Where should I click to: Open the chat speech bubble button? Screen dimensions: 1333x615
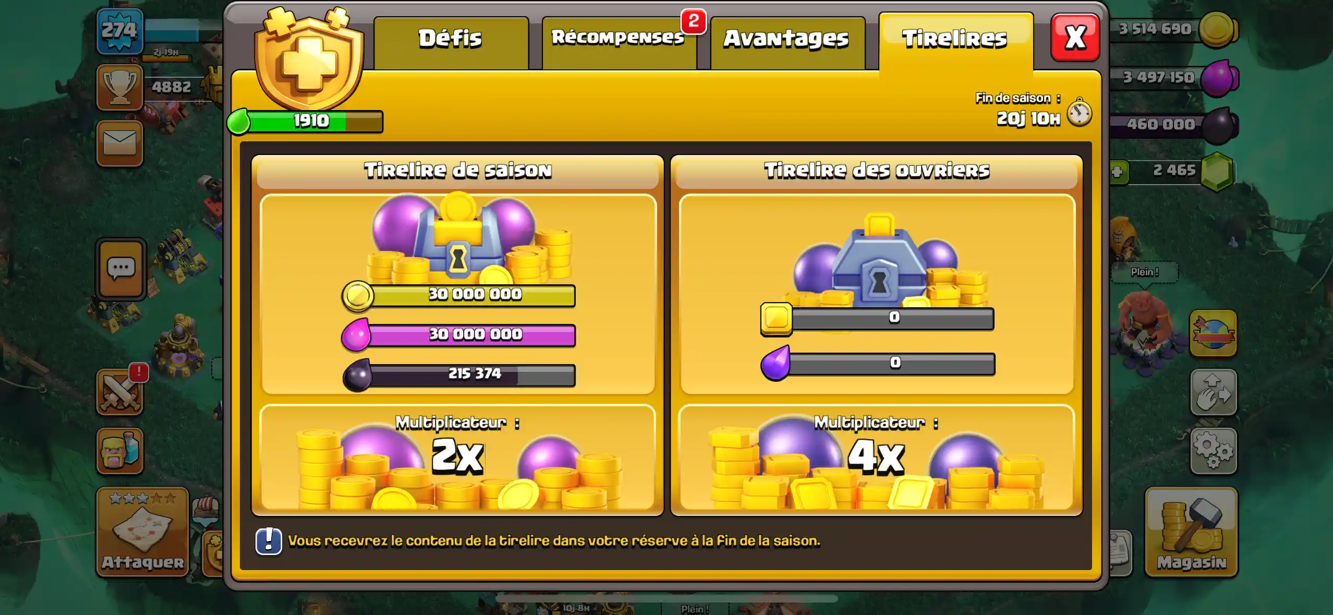[x=121, y=269]
